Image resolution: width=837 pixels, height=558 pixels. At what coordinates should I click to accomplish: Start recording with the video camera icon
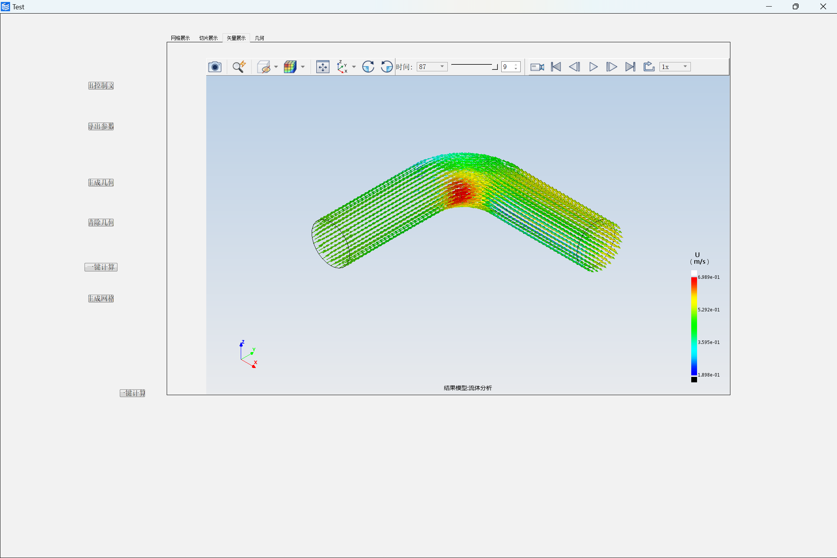pos(537,67)
